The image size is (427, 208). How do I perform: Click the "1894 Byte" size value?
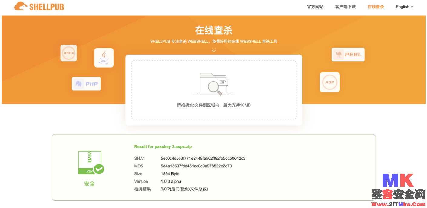[x=170, y=174]
